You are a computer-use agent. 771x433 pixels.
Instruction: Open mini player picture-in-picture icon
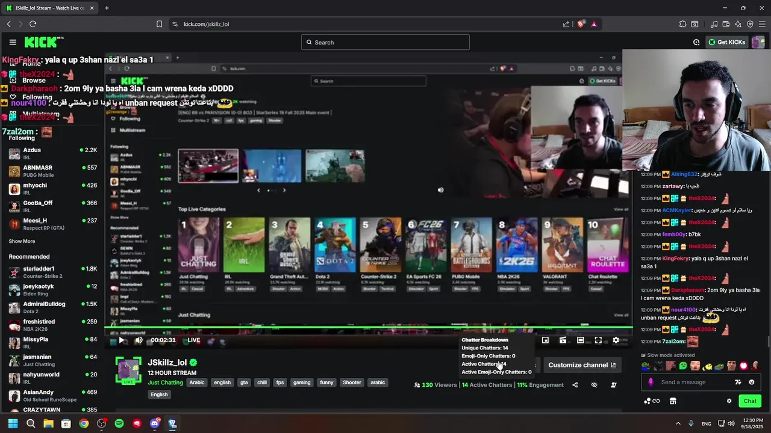[545, 340]
